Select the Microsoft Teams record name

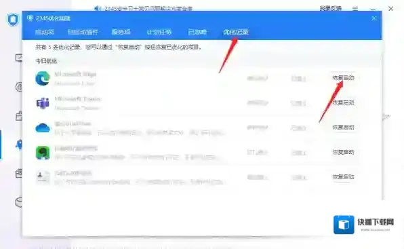(77, 99)
